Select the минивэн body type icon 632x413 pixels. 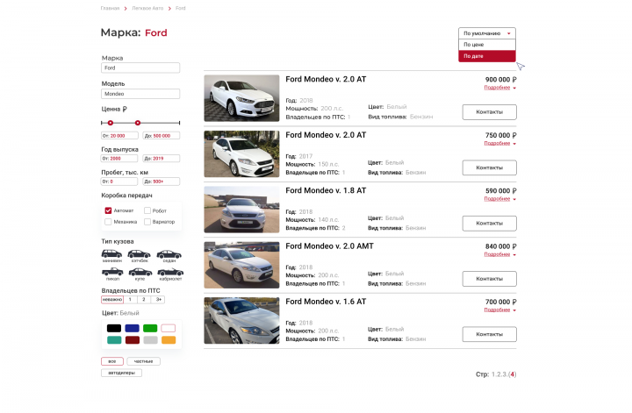pos(111,253)
